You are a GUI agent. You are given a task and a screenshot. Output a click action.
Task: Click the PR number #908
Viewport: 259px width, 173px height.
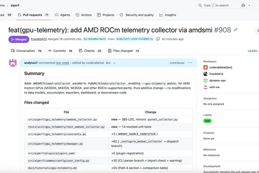click(x=222, y=30)
